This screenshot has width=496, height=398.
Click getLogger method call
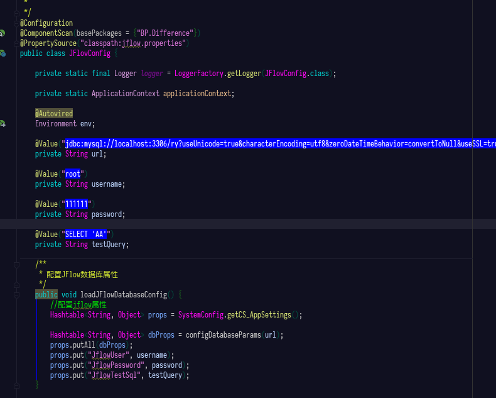244,74
